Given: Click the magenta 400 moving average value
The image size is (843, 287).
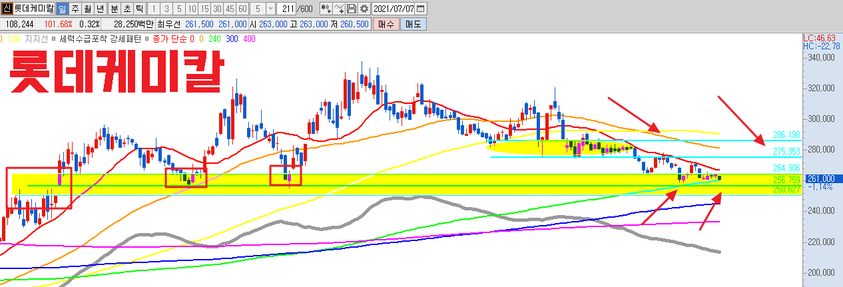Looking at the screenshot, I should coord(249,39).
